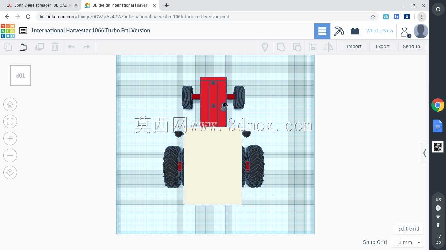The width and height of the screenshot is (446, 250).
Task: Open Chrome from the shelf
Action: [438, 105]
